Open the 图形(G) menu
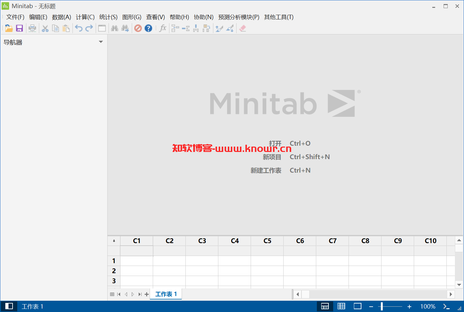This screenshot has height=312, width=464. coord(132,17)
